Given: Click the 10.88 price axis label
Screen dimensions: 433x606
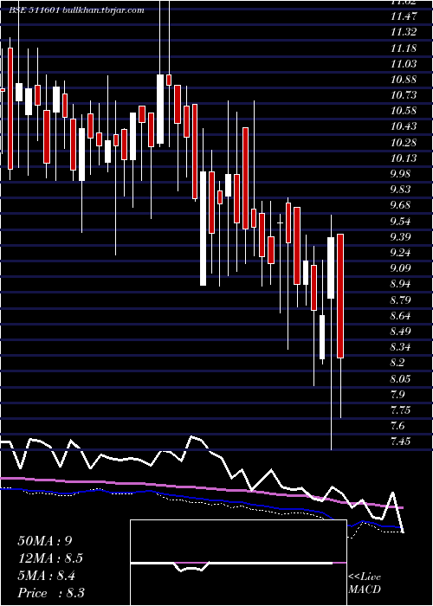Looking at the screenshot, I should coord(404,80).
